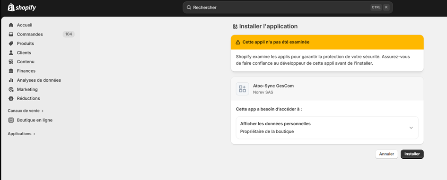Click "Cette appli n'a pas été examinée" text

click(x=276, y=42)
